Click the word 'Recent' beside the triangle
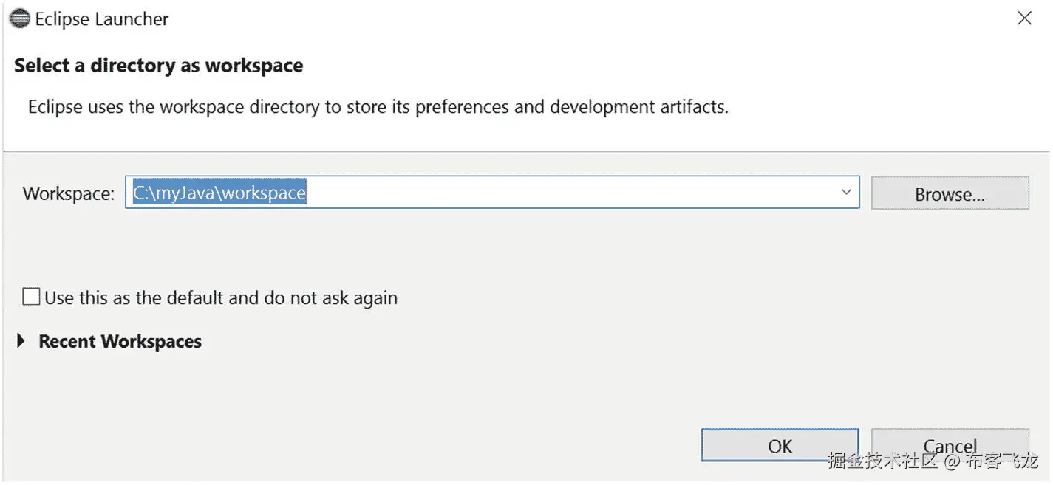 click(x=67, y=341)
